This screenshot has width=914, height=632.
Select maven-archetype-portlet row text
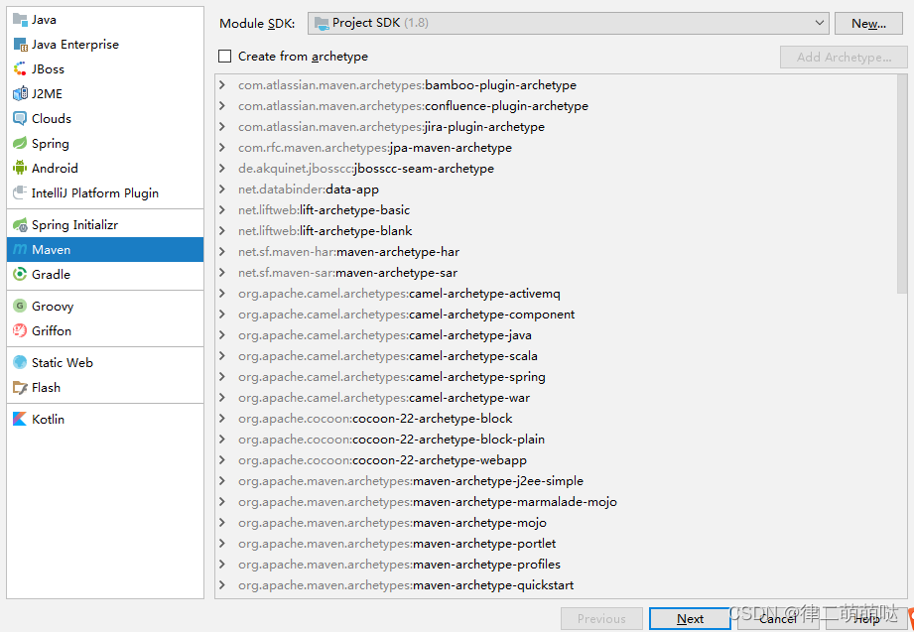pyautogui.click(x=397, y=544)
